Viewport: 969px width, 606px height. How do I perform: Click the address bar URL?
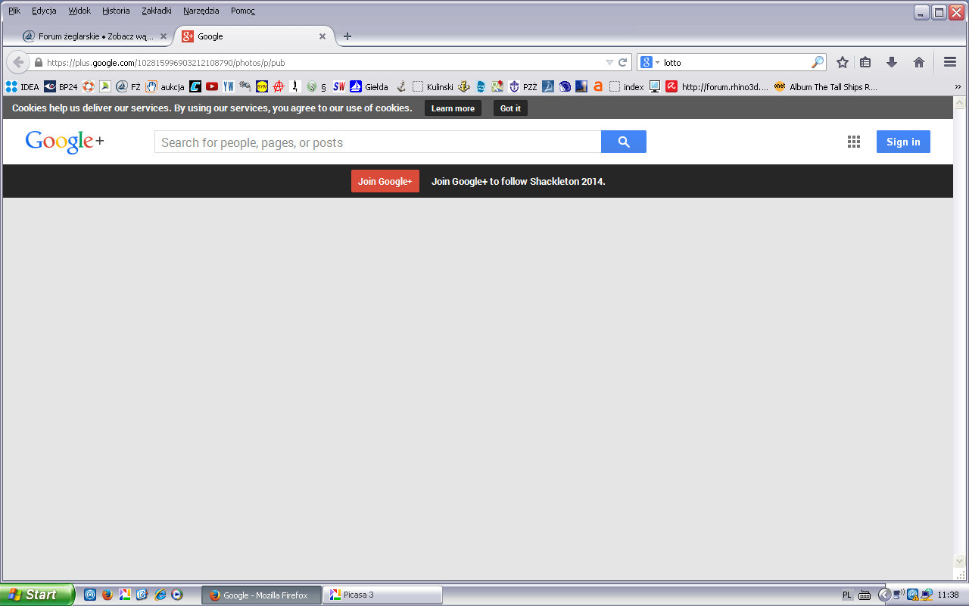(x=166, y=63)
